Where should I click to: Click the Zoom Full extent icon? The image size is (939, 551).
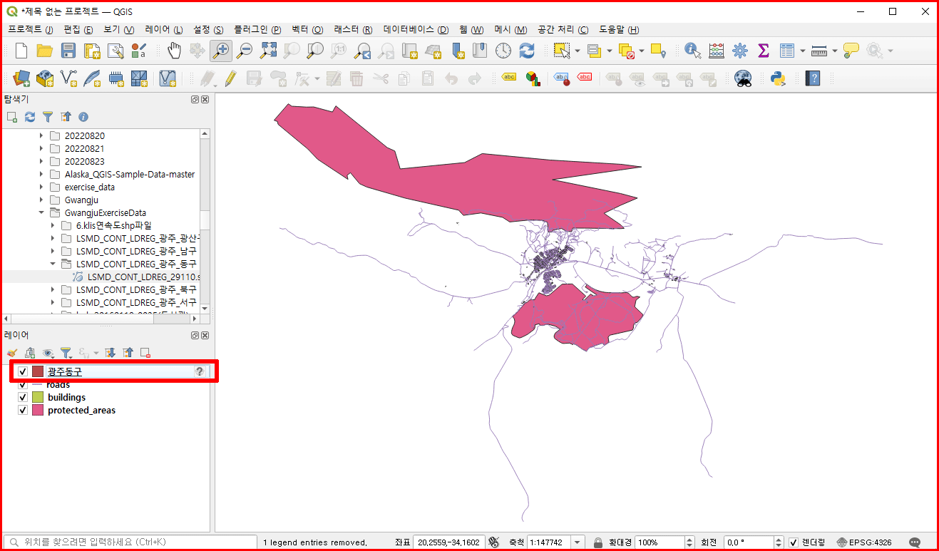coord(268,51)
